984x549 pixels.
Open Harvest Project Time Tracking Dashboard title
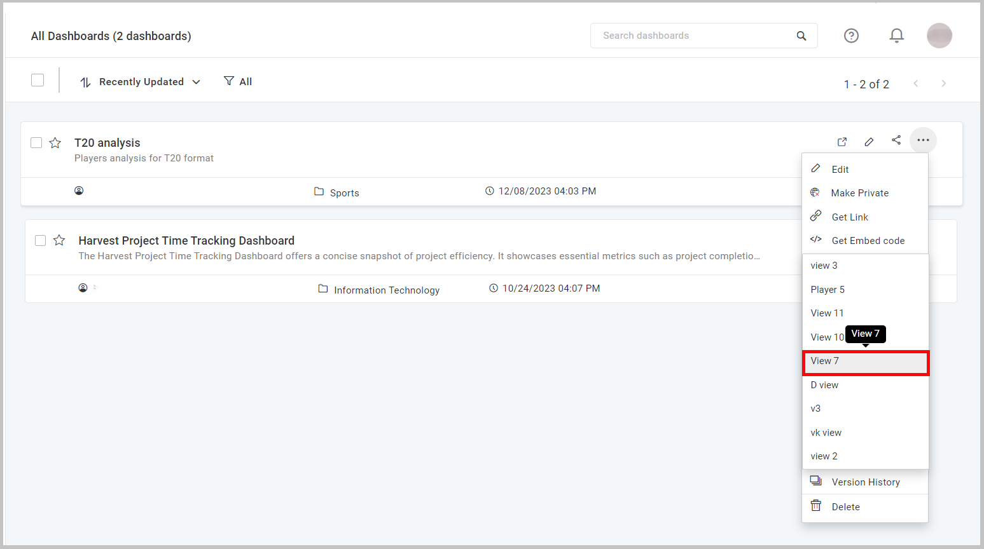pyautogui.click(x=186, y=241)
